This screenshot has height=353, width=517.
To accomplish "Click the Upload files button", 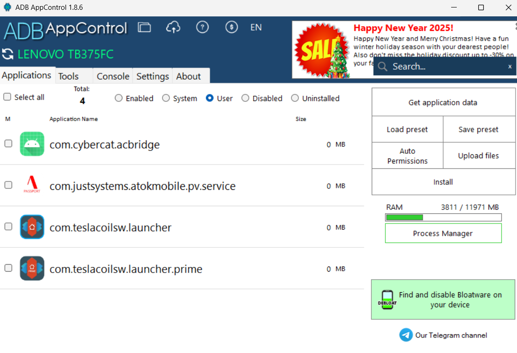I will coord(479,156).
